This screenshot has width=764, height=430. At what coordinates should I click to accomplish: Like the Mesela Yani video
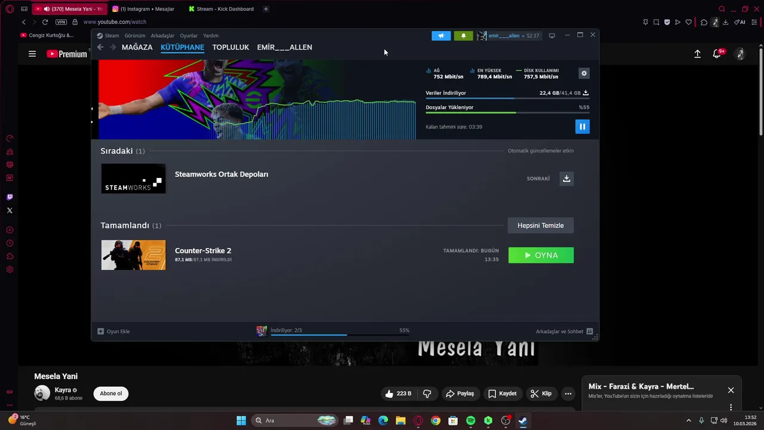pos(399,394)
